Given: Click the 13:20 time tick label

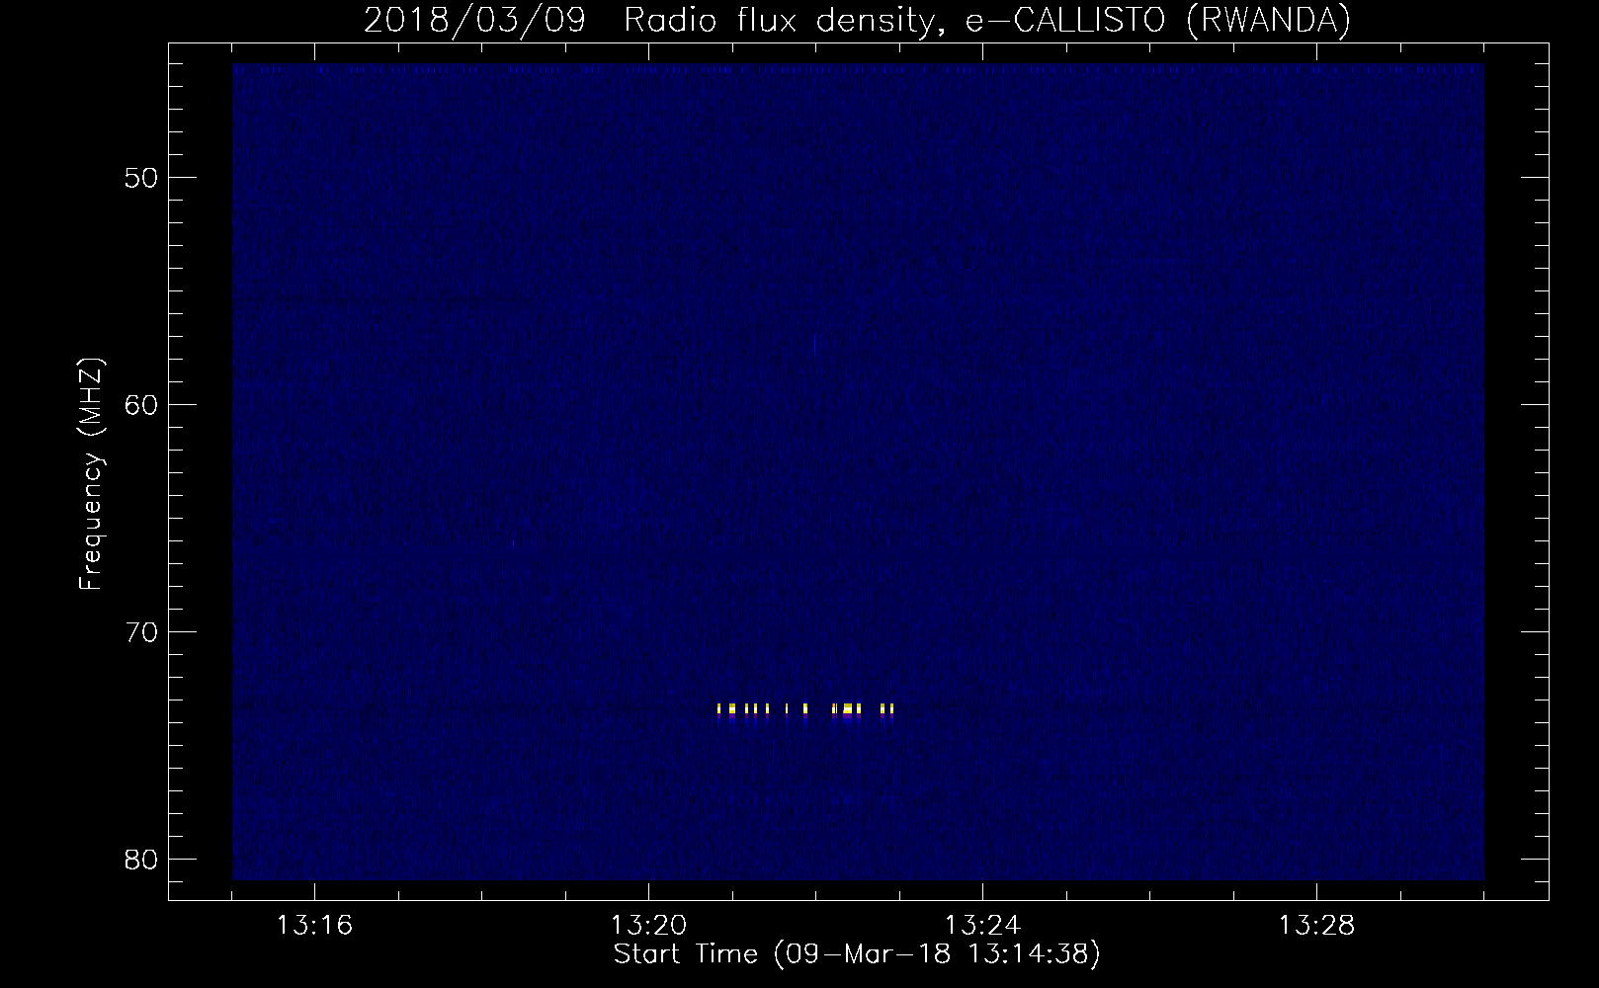Looking at the screenshot, I should point(649,926).
